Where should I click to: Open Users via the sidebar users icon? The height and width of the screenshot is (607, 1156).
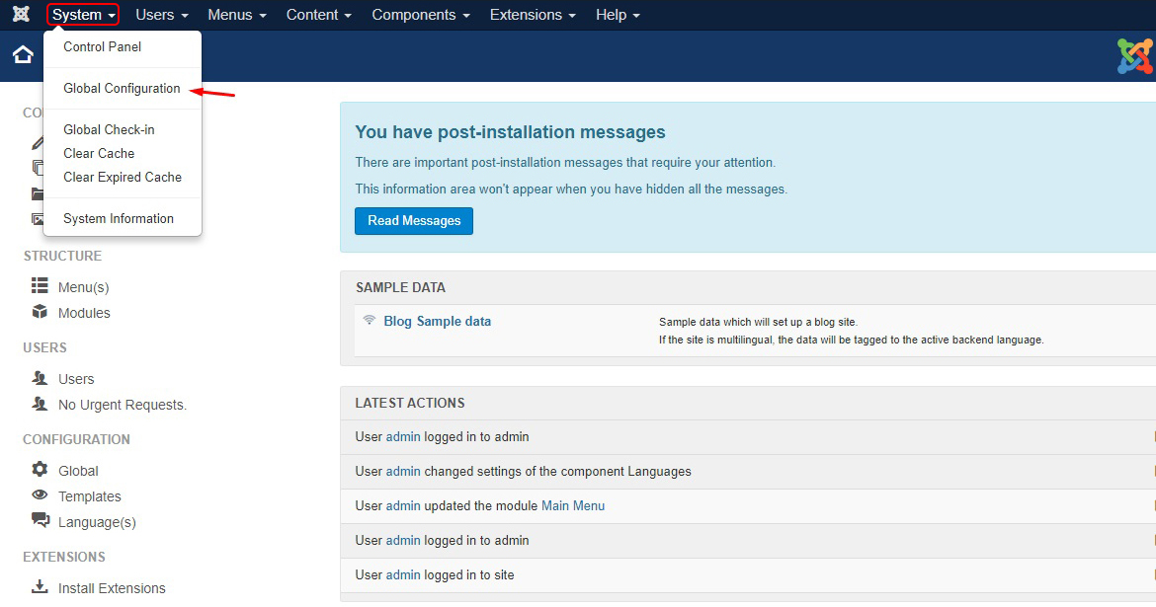39,378
